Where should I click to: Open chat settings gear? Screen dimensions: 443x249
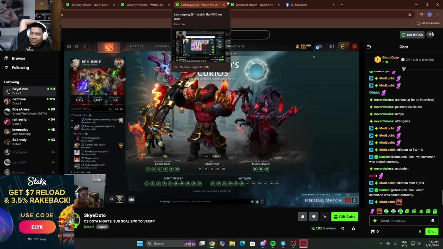[420, 232]
